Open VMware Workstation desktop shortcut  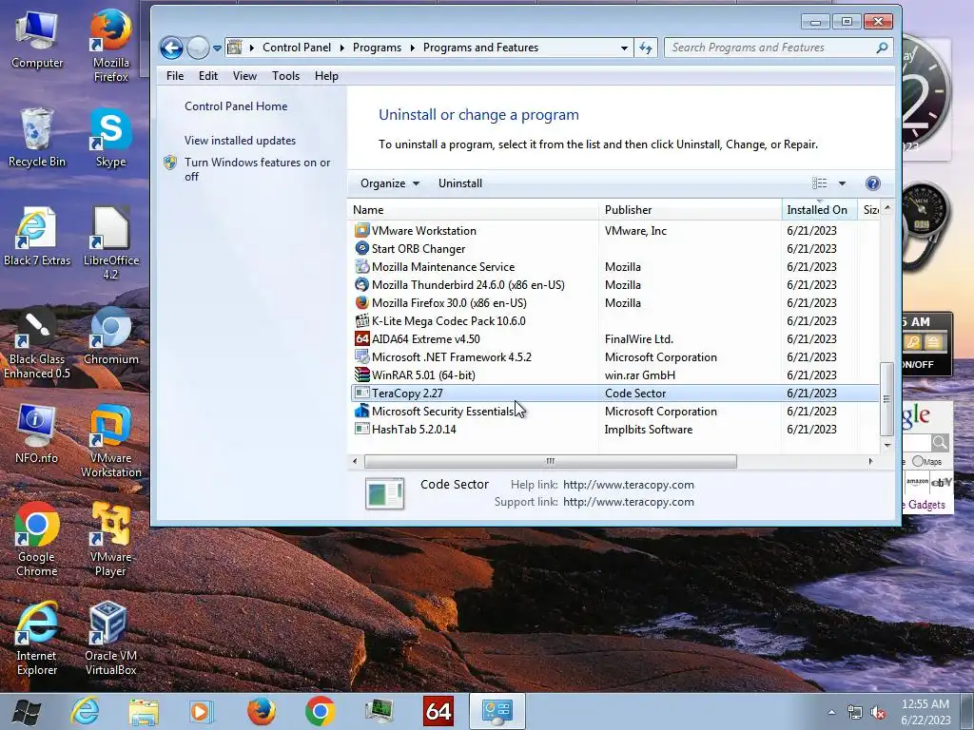[110, 441]
